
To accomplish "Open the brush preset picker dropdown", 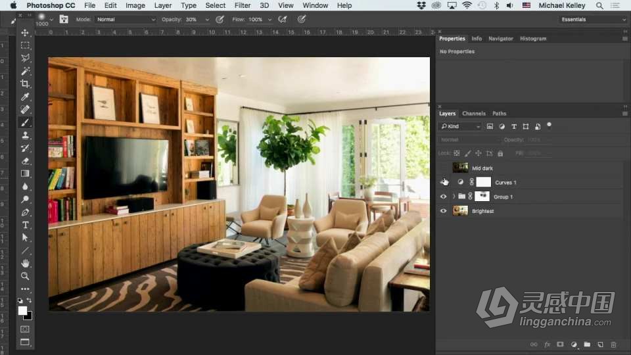I will tap(51, 19).
